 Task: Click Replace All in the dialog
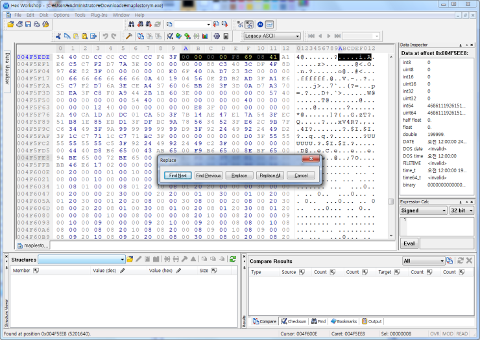[x=270, y=176]
